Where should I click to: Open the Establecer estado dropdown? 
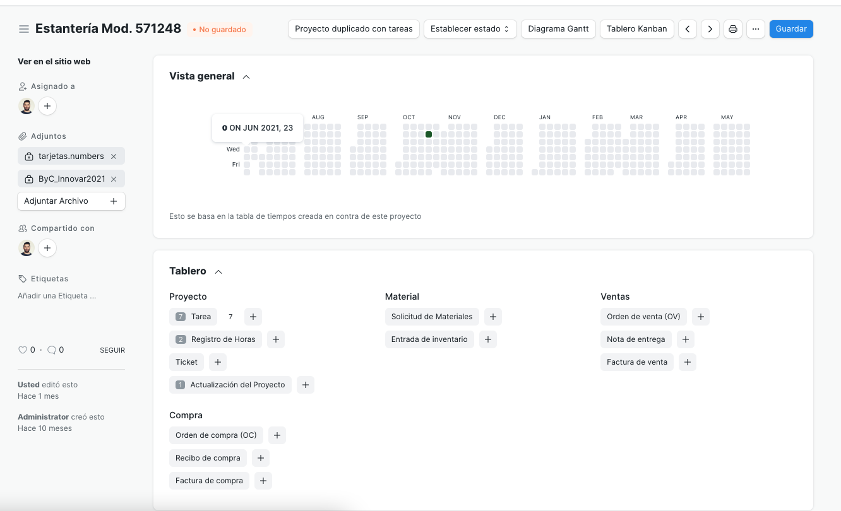470,29
